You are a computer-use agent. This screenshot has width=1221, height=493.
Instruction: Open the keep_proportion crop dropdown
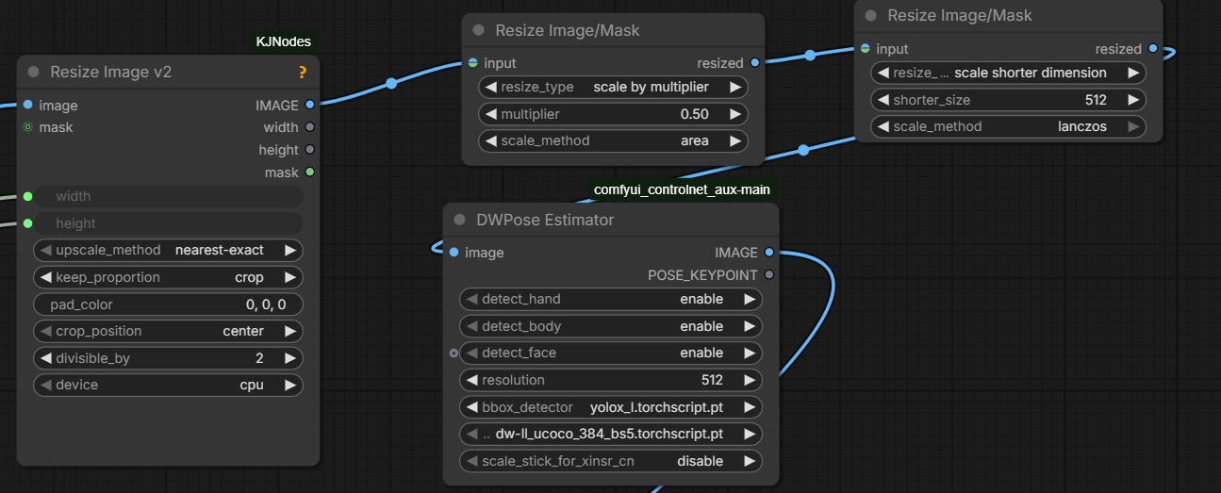(x=168, y=277)
